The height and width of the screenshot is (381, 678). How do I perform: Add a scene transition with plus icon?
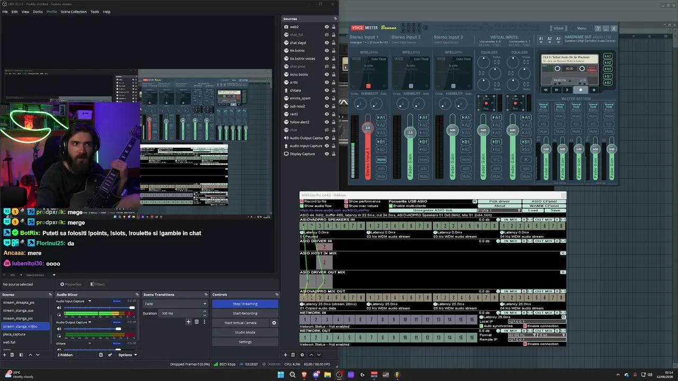[188, 322]
